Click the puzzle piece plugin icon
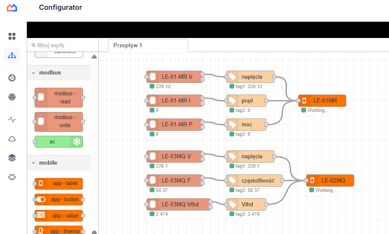The width and height of the screenshot is (389, 234). click(x=12, y=177)
